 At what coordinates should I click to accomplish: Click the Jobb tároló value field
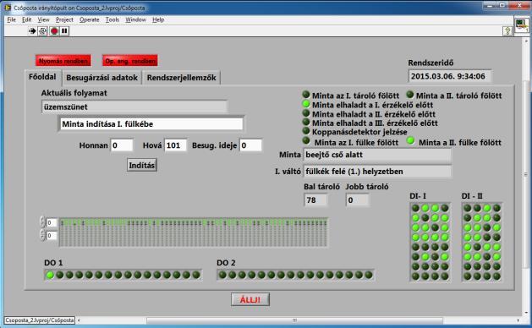tap(358, 200)
